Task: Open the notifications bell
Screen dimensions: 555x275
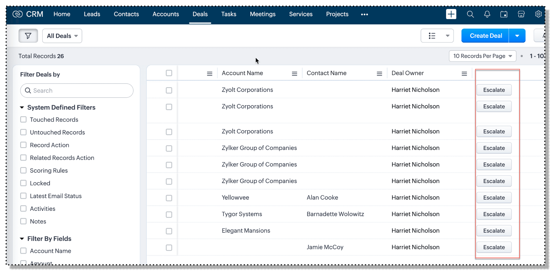Action: [x=487, y=14]
